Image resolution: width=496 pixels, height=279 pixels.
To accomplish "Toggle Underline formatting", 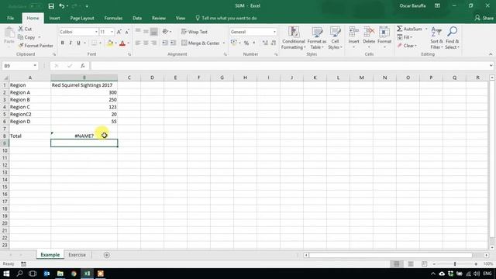I will coord(78,43).
